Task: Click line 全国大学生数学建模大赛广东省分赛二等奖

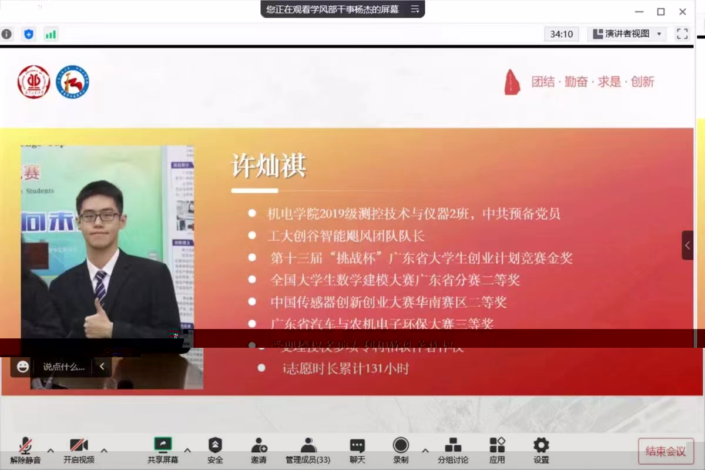Action: pyautogui.click(x=395, y=280)
